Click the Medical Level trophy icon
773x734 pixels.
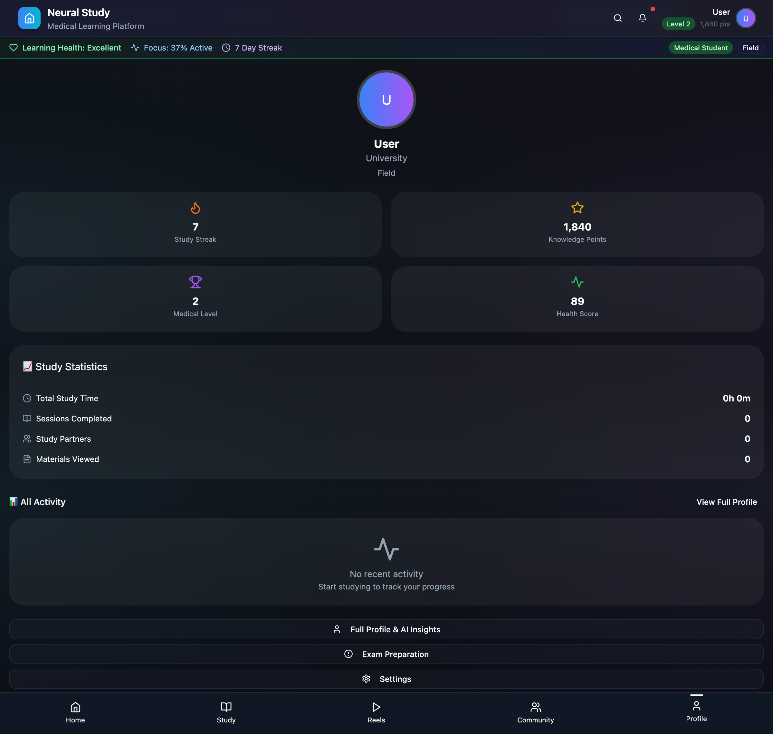tap(195, 282)
